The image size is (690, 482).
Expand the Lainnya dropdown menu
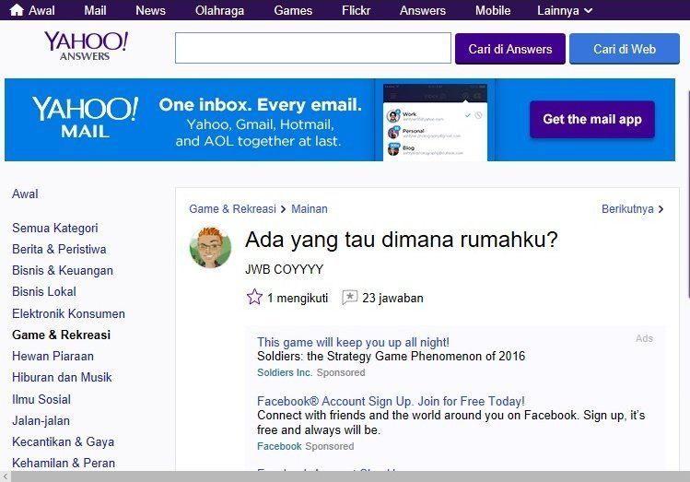565,10
